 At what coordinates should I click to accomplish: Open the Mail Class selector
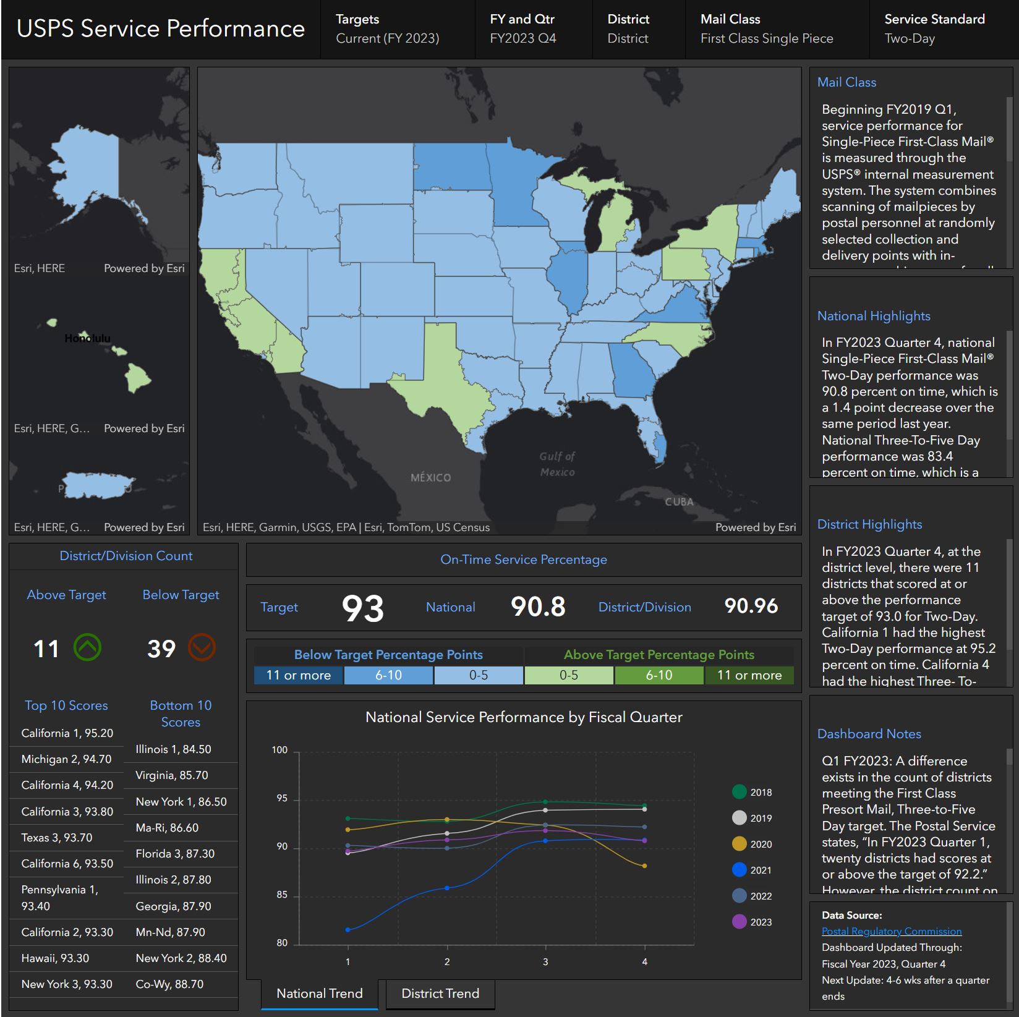coord(777,29)
